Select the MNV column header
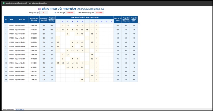Screen dimensions: 213x111 11,19
